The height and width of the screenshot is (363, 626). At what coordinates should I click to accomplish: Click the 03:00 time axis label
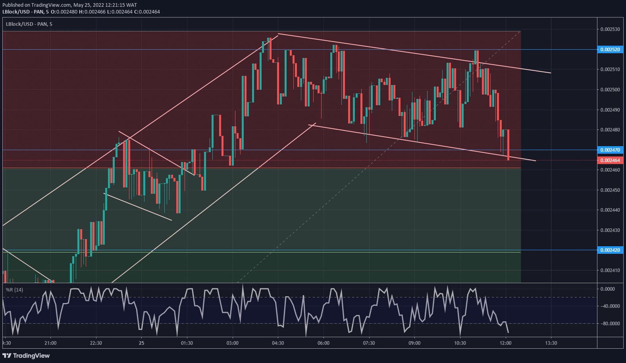coord(233,343)
